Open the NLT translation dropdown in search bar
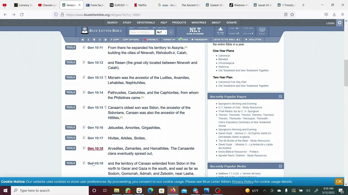Screen dimensions: 348x195 click(161, 32)
